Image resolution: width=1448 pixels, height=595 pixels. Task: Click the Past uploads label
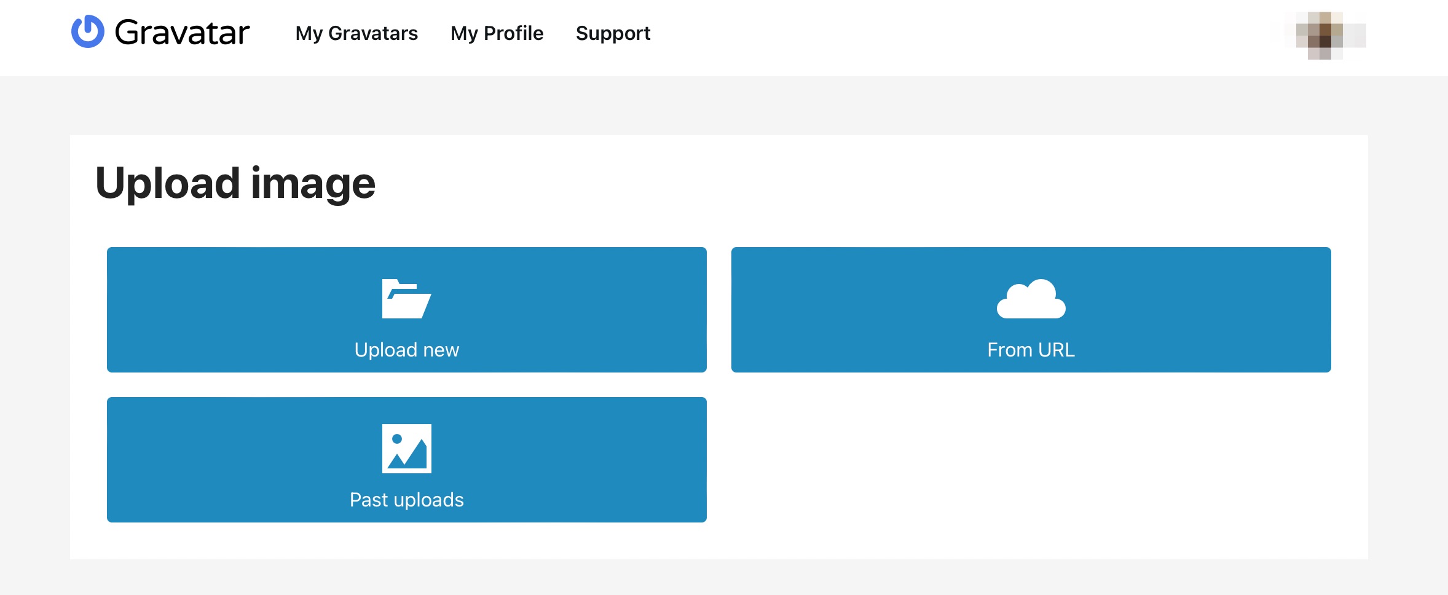click(406, 500)
